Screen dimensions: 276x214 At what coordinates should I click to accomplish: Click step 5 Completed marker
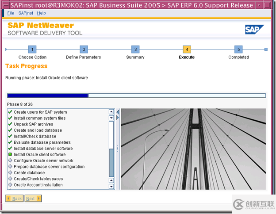click(238, 49)
